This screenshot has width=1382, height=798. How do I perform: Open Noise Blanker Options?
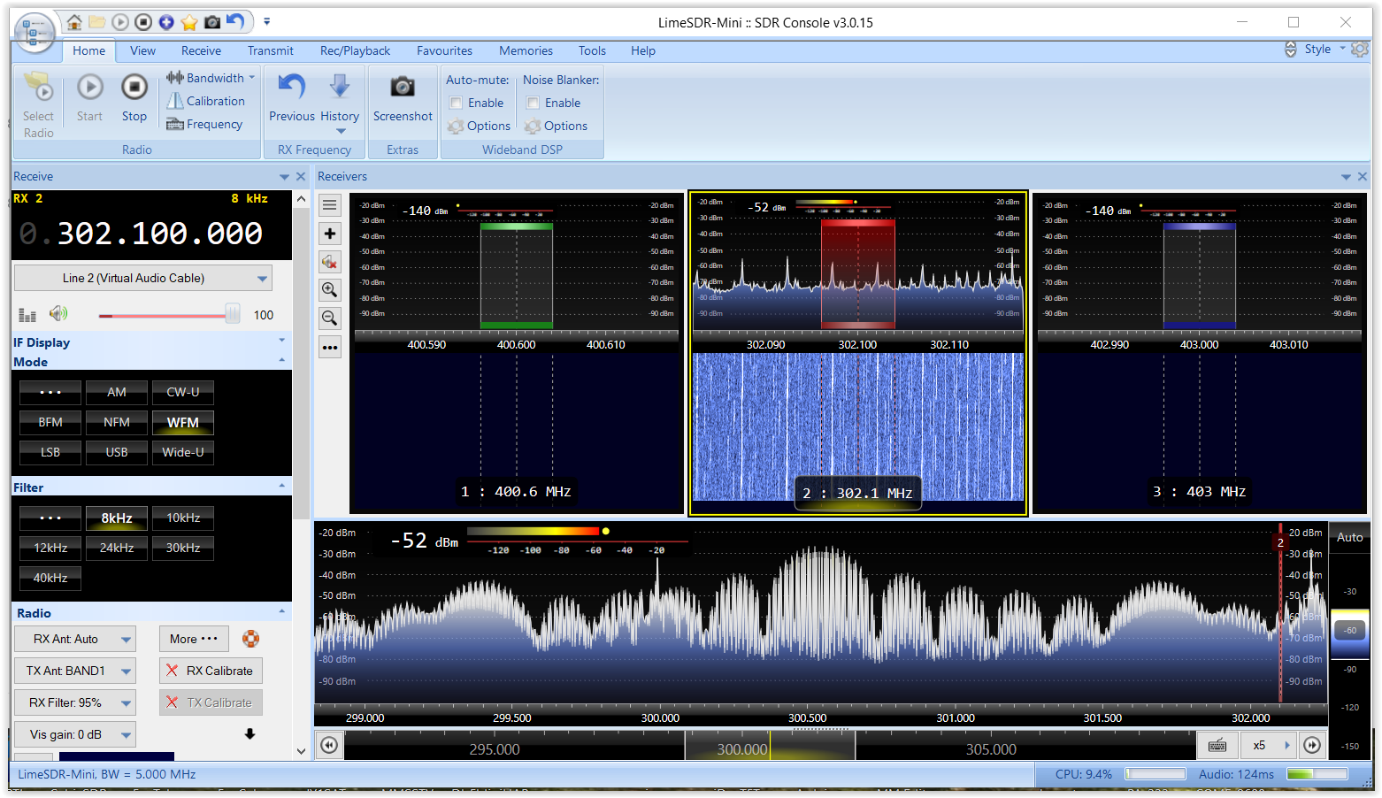pyautogui.click(x=556, y=126)
